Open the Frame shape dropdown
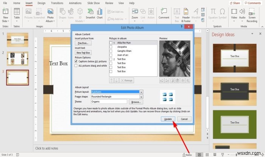Screen dimensions: 265x157 141,97
